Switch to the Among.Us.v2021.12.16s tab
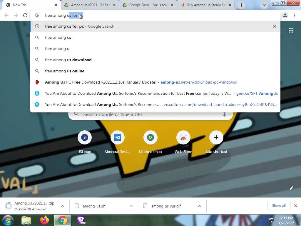 [90, 5]
